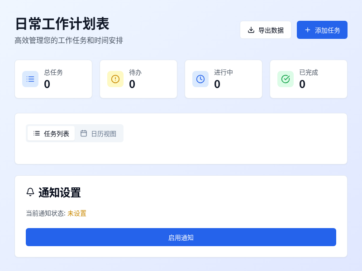The height and width of the screenshot is (271, 362).
Task: Click the 添加任务 button
Action: (322, 30)
